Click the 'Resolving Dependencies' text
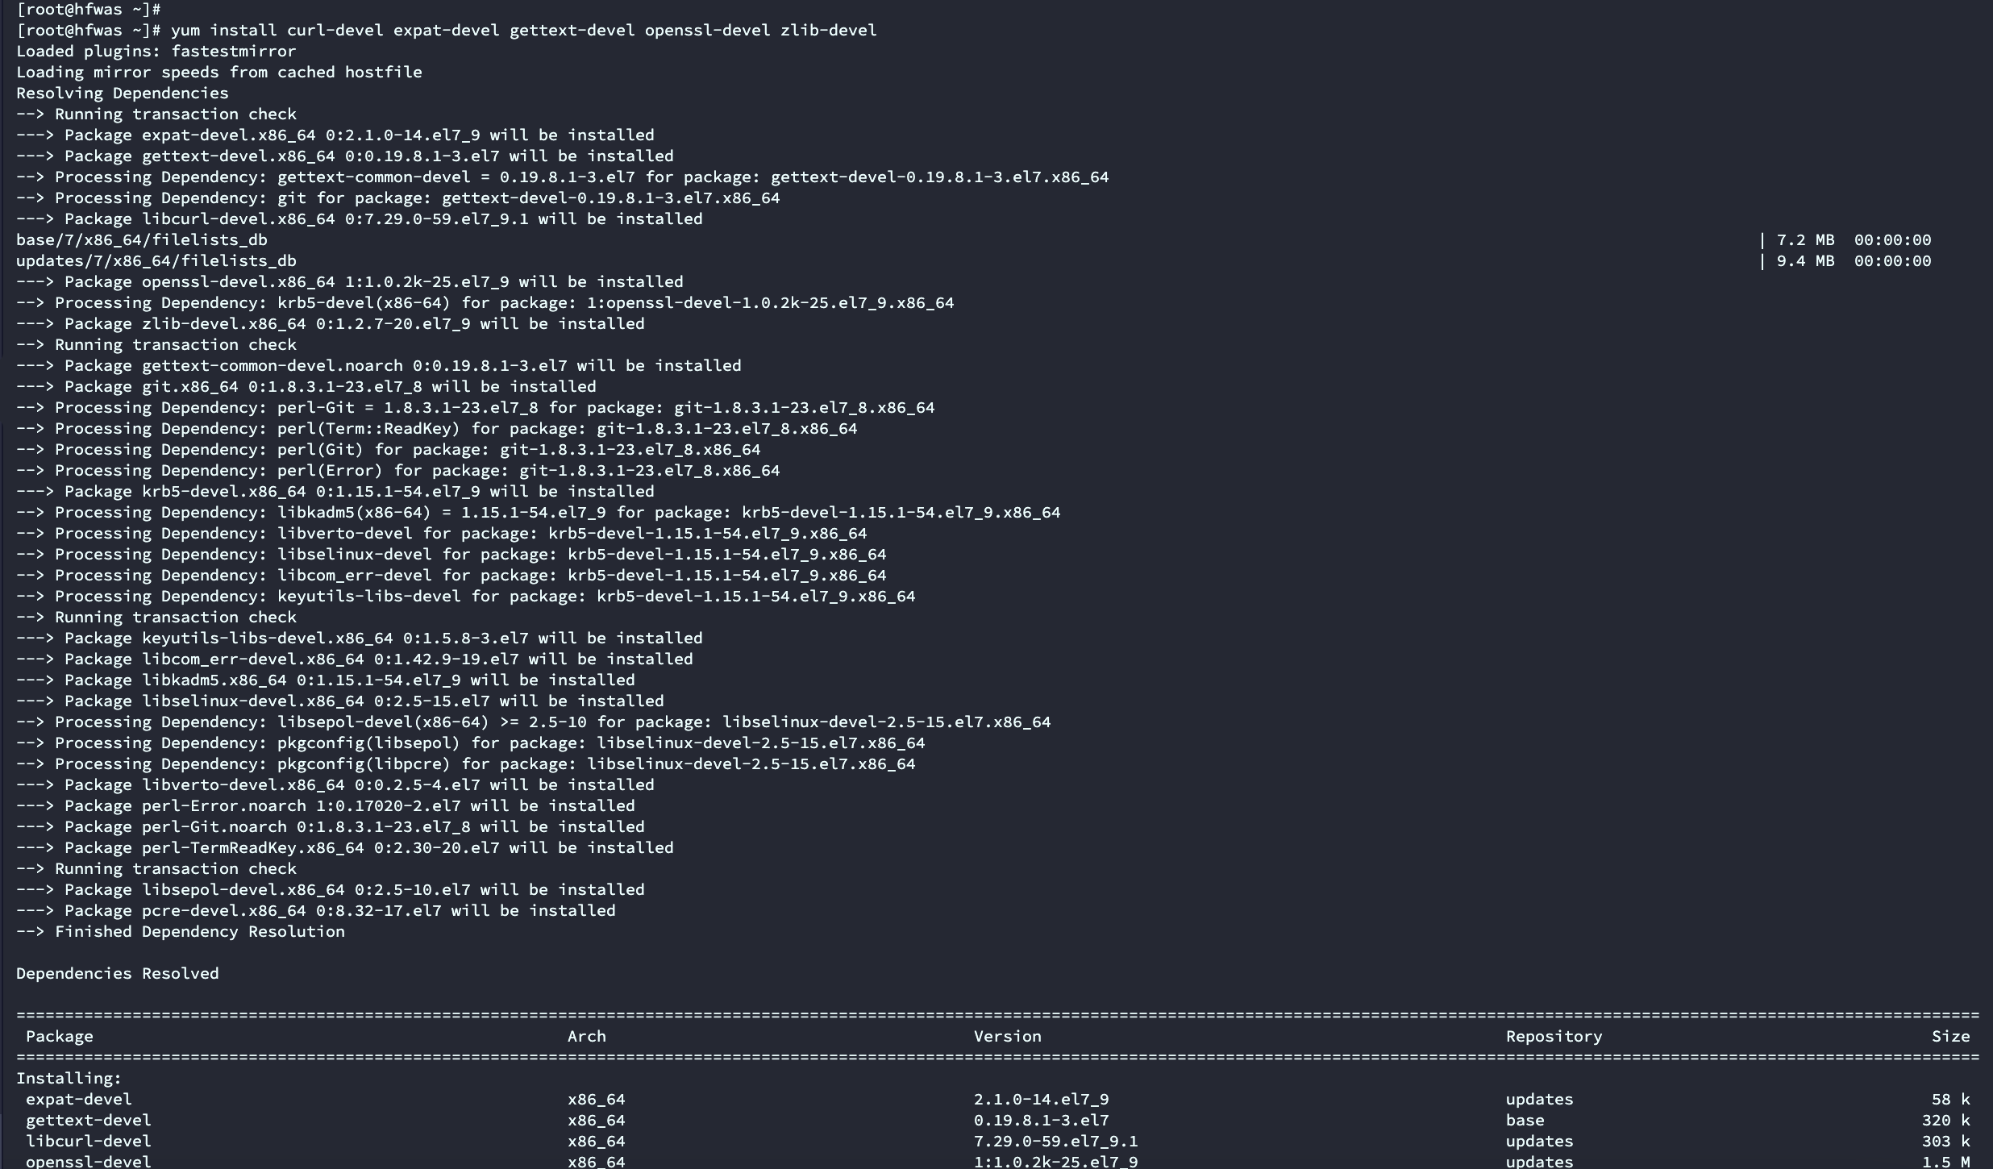The height and width of the screenshot is (1169, 1993). pos(122,94)
